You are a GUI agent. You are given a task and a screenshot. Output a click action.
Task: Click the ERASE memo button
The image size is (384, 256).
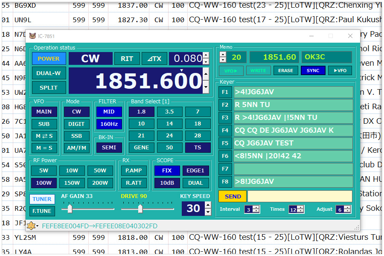(x=285, y=70)
